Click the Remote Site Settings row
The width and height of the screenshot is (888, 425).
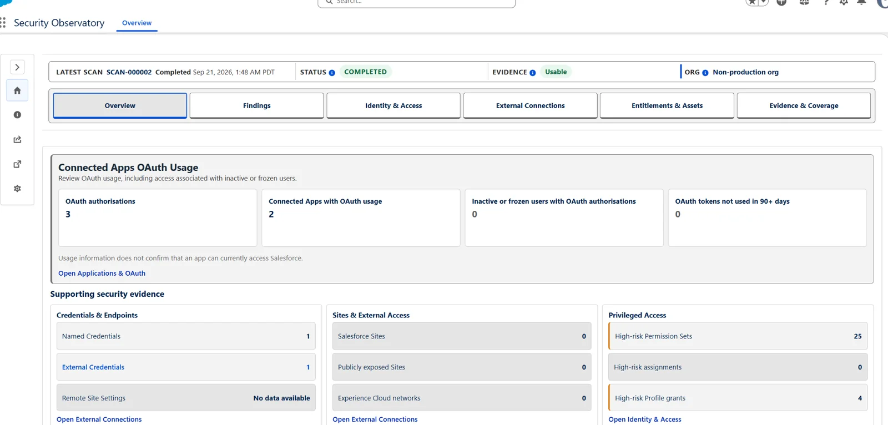point(186,398)
